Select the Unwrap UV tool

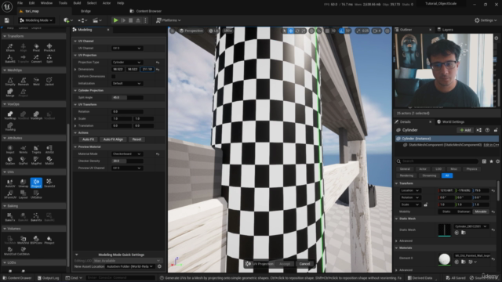pos(23,183)
